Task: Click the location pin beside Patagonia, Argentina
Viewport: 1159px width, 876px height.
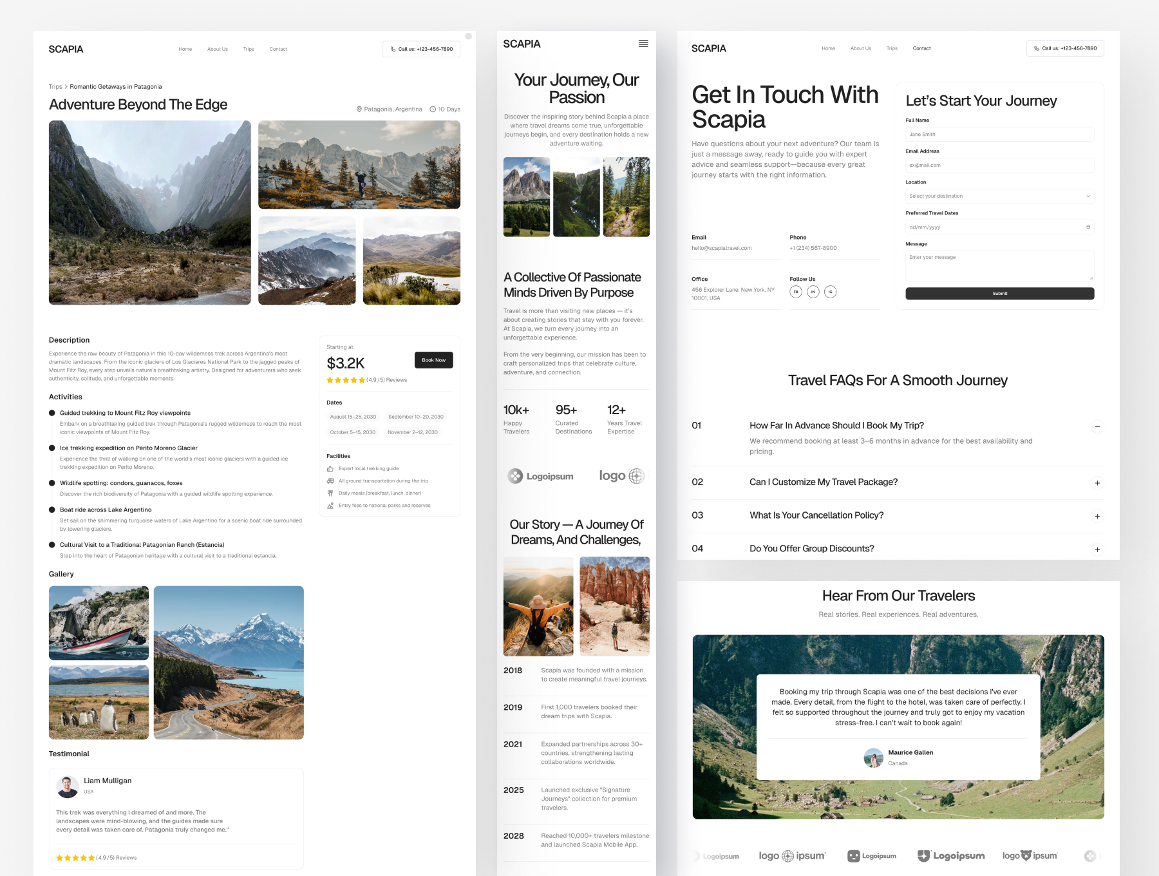Action: tap(359, 110)
